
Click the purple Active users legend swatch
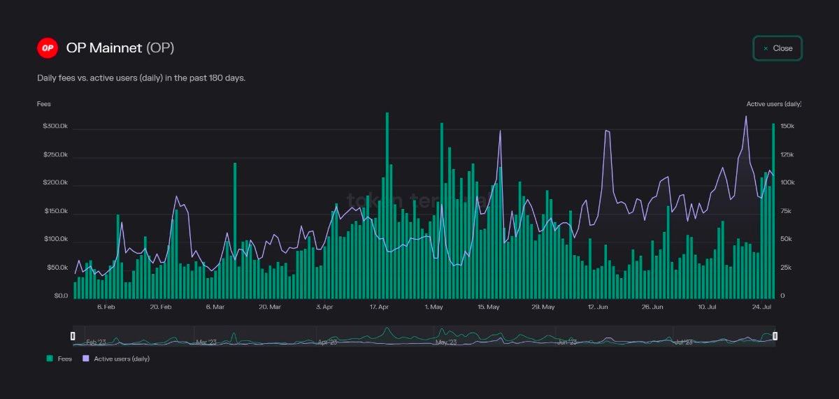tap(86, 358)
